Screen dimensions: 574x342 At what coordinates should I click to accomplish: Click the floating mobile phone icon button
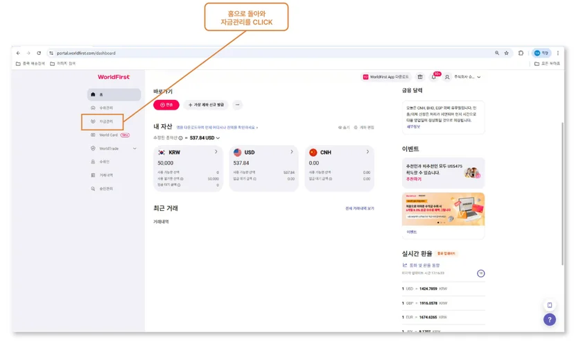click(550, 305)
